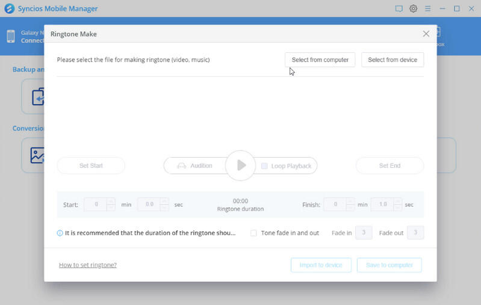The image size is (481, 305).
Task: Click the Syncios logo icon
Action: [10, 8]
